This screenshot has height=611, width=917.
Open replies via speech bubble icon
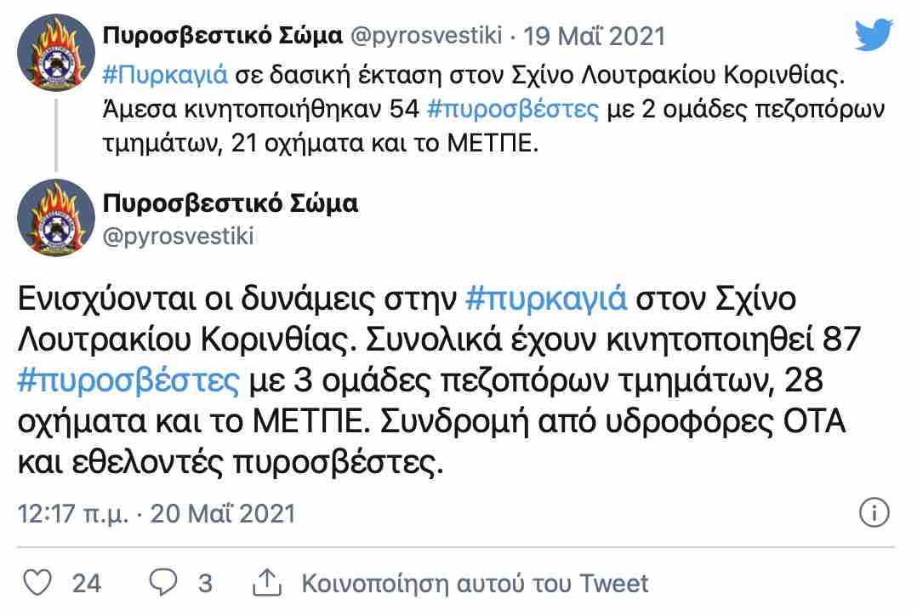coord(163,582)
